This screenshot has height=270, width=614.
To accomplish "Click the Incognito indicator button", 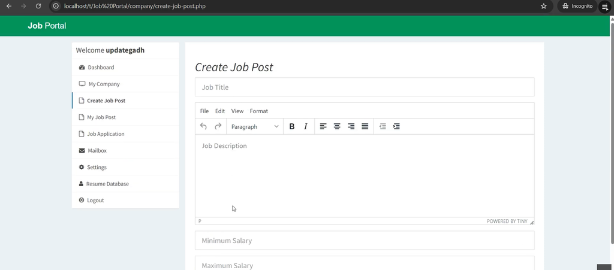I will 577,6.
